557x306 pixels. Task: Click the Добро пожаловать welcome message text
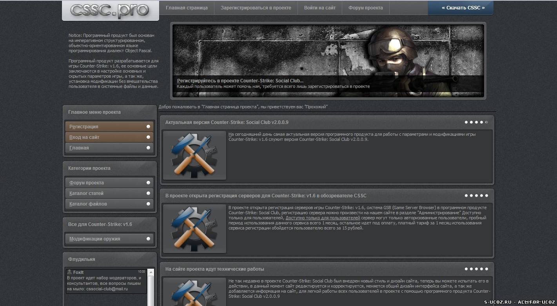click(243, 107)
